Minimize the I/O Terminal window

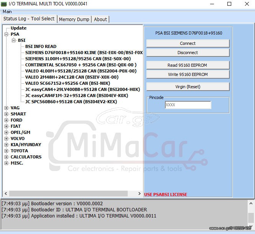212,4
